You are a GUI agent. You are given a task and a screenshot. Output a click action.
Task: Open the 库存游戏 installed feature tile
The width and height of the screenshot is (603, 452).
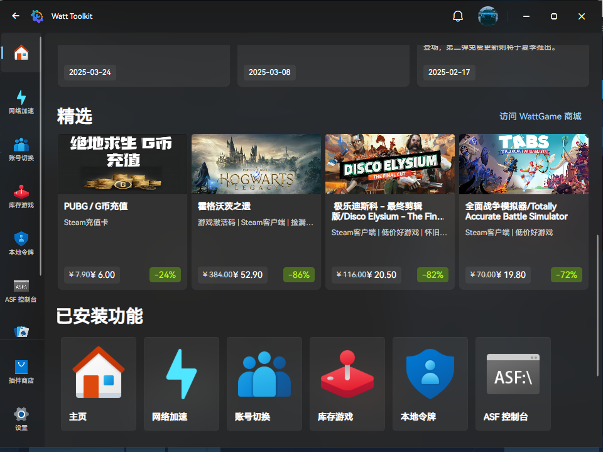347,384
